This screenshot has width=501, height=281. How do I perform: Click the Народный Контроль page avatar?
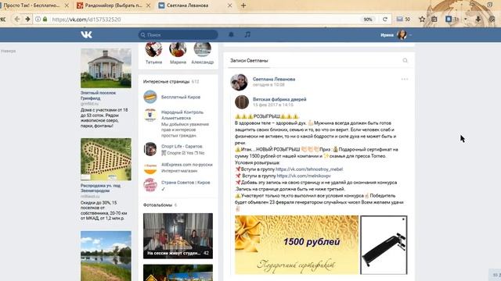[x=150, y=115]
